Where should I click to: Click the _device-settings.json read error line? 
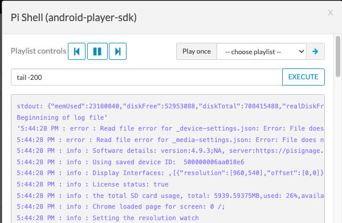(170, 128)
